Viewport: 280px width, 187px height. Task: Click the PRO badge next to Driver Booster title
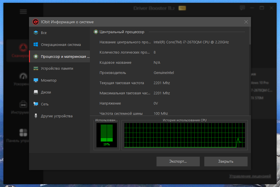(x=182, y=8)
